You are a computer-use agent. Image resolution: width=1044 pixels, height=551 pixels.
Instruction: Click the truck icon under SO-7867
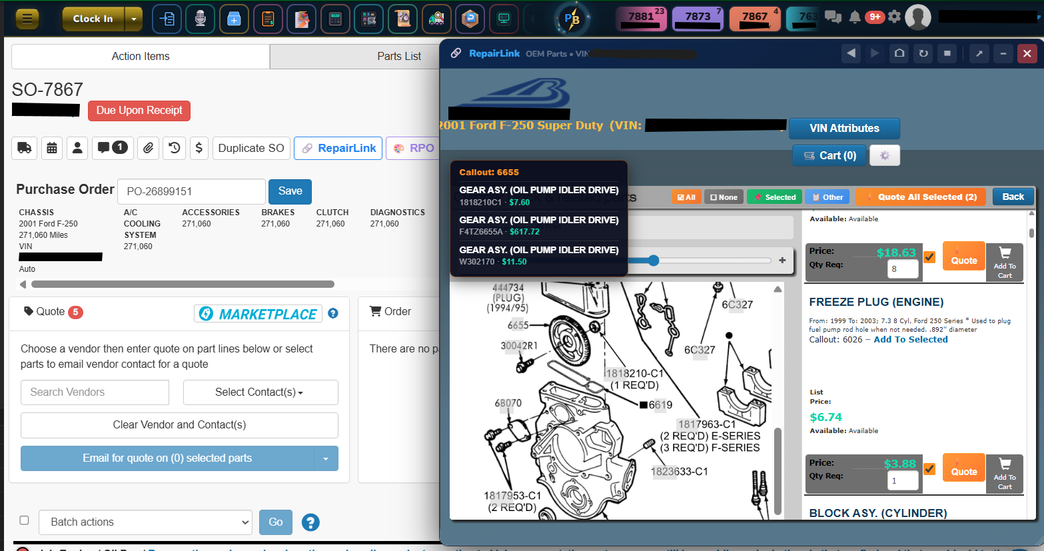click(x=24, y=148)
